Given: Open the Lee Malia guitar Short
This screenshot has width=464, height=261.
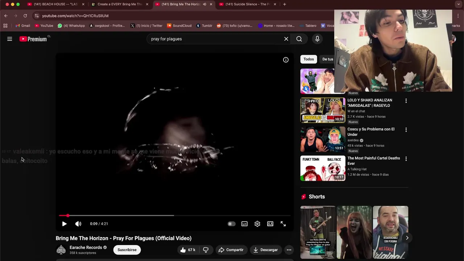Looking at the screenshot, I should pos(318,232).
